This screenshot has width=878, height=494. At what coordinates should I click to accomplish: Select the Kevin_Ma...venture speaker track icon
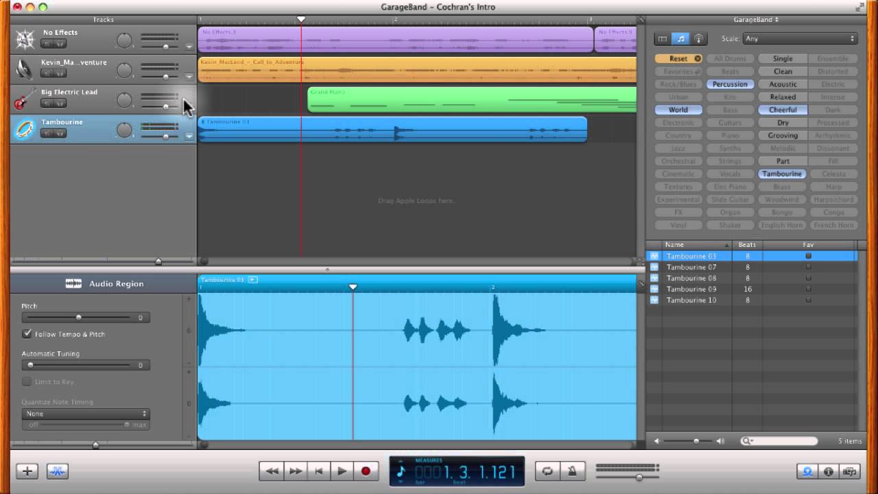click(25, 69)
